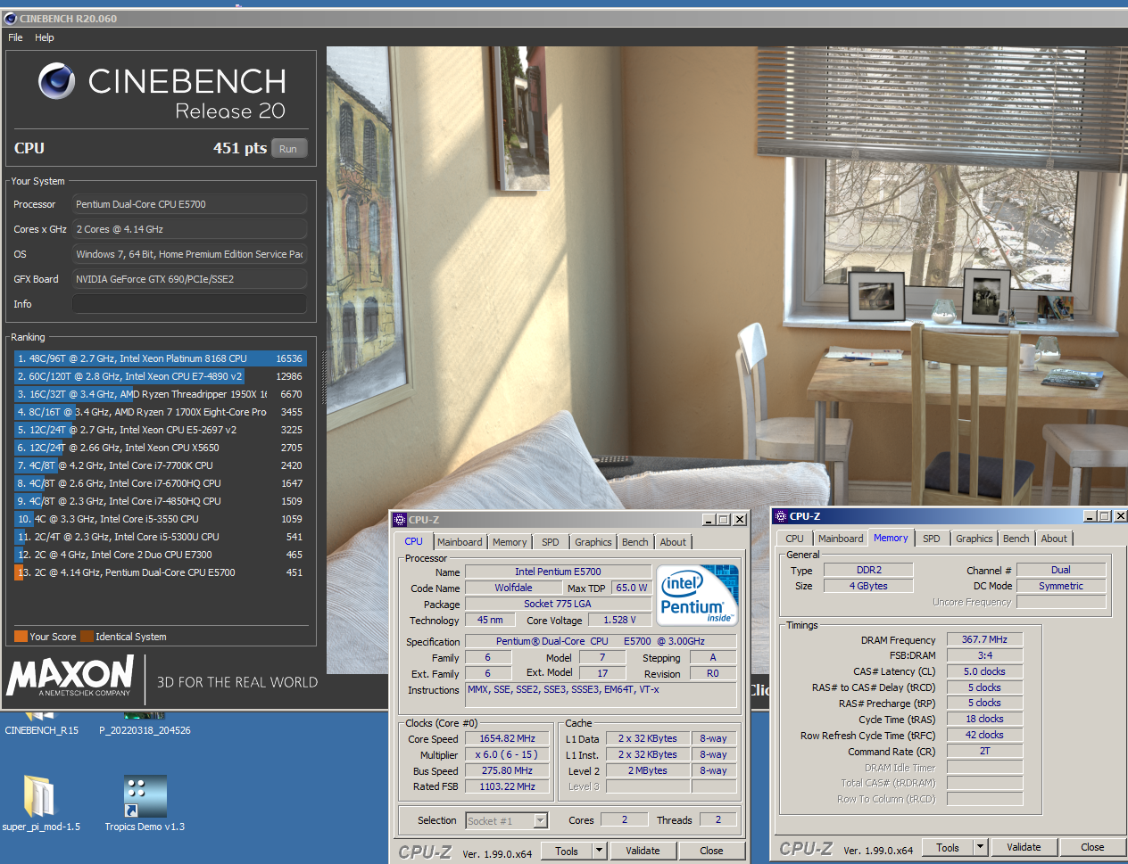Switch to Mainboard tab in left CPU-Z

460,542
